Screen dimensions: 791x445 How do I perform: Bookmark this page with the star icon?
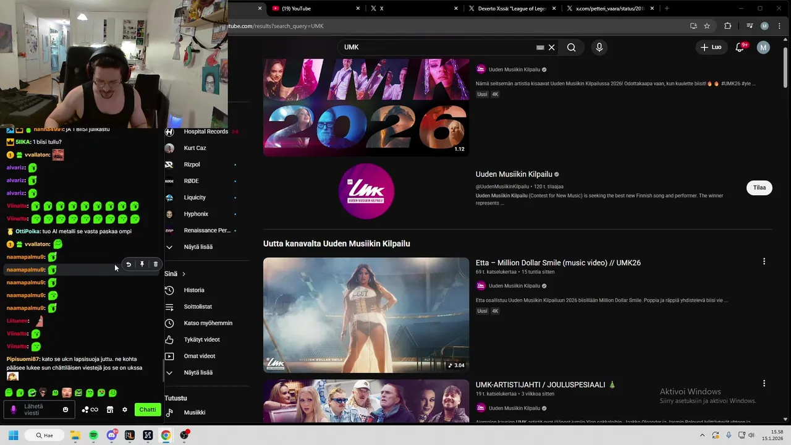pyautogui.click(x=707, y=26)
